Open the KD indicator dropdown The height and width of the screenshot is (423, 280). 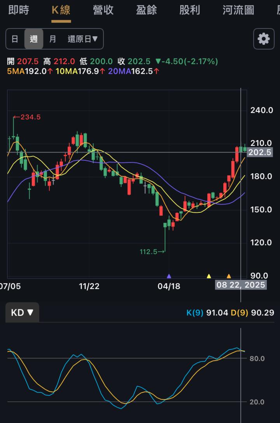(22, 313)
